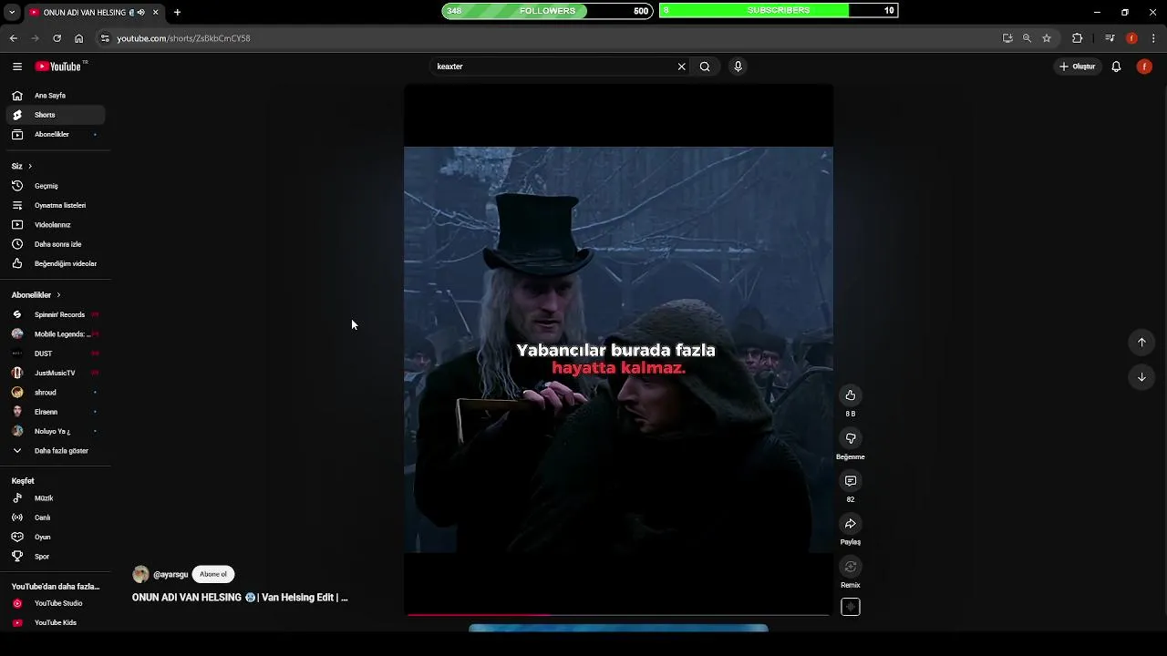Open Abonelikler feed in sidebar
The height and width of the screenshot is (656, 1167).
coord(56,135)
